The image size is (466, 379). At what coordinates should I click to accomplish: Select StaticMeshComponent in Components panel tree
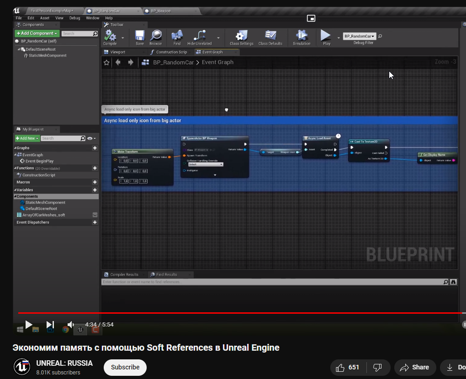pos(48,56)
